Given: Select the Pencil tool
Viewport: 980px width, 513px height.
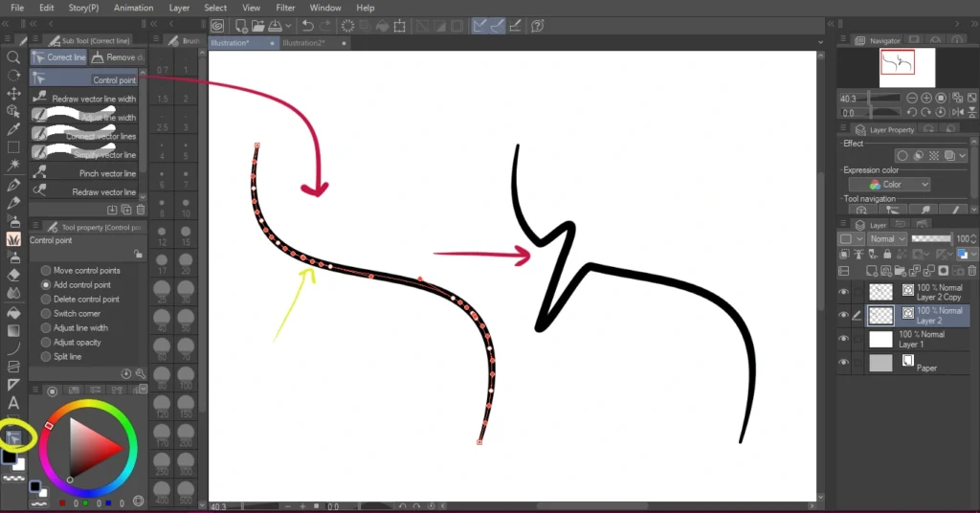Looking at the screenshot, I should pyautogui.click(x=13, y=203).
